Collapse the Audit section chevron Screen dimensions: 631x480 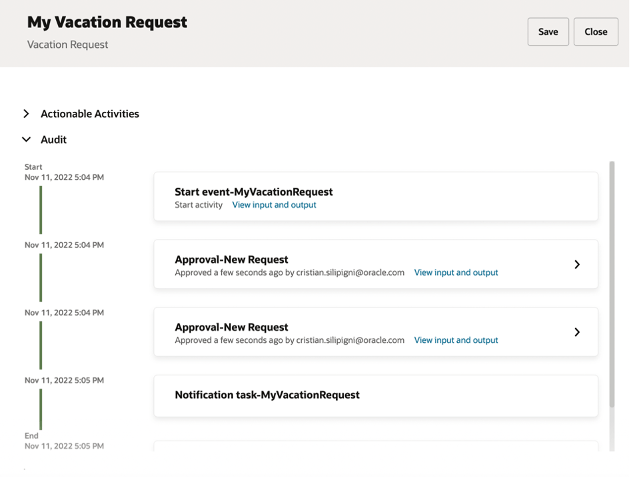point(26,140)
